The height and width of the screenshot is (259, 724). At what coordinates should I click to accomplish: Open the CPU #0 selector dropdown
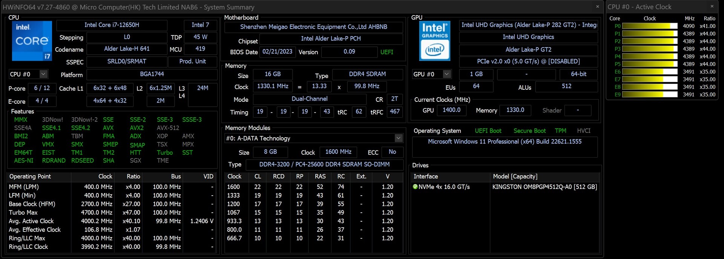pyautogui.click(x=43, y=74)
